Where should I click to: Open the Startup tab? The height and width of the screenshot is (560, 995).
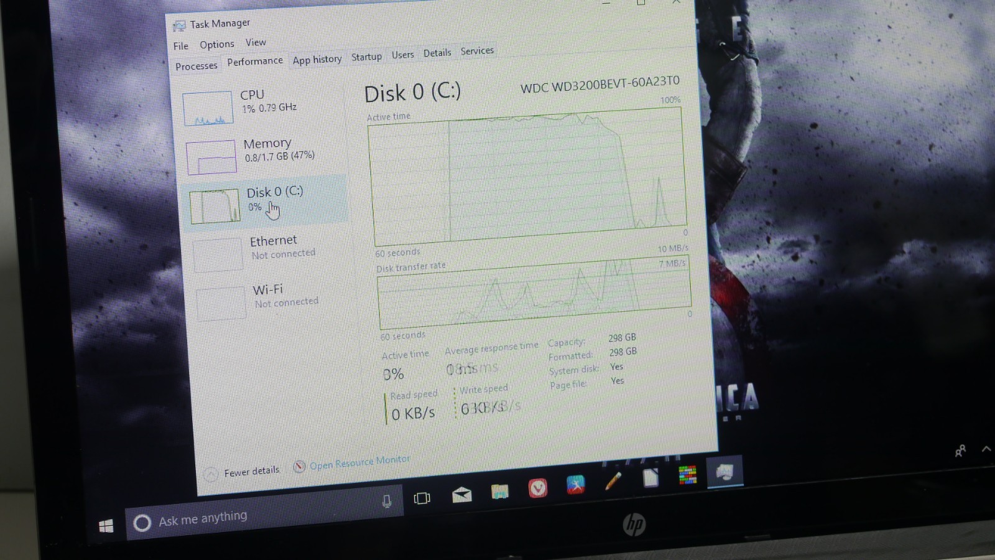pyautogui.click(x=366, y=57)
